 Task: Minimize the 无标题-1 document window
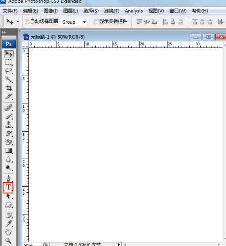(x=196, y=37)
